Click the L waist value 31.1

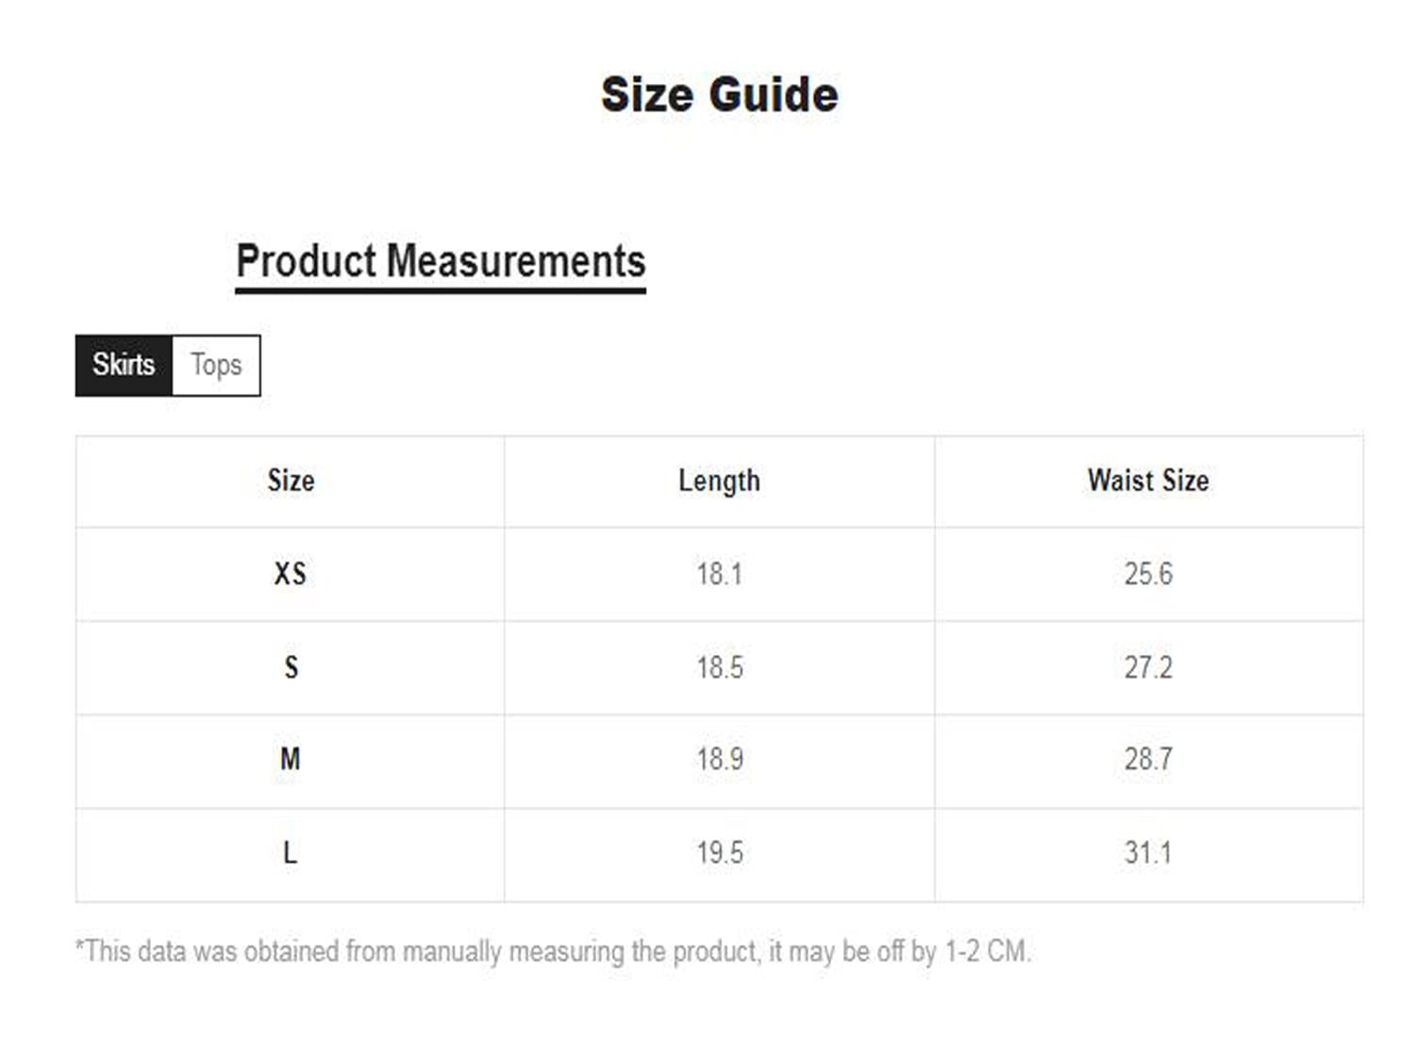tap(1148, 853)
